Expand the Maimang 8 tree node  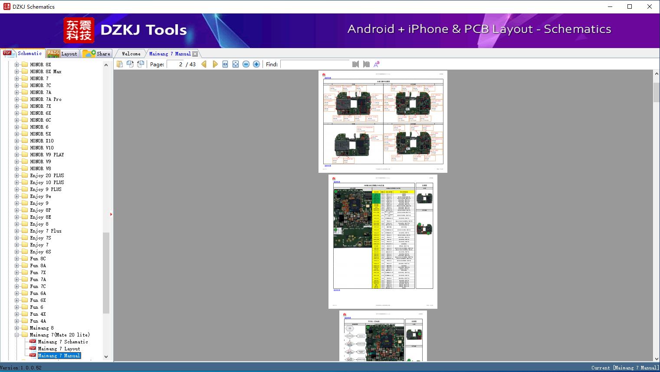point(17,328)
